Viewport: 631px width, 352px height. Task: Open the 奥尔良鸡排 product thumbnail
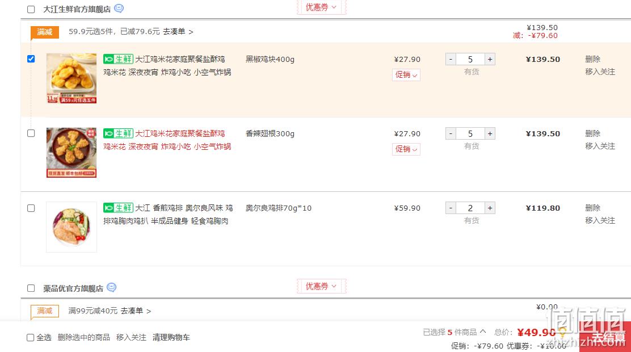(71, 227)
